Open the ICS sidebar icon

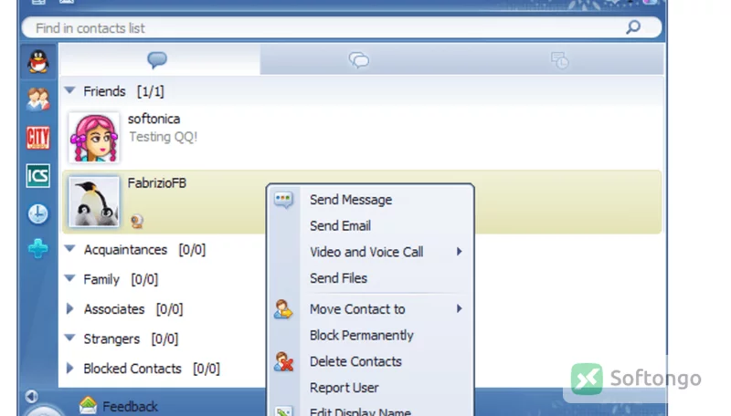point(38,176)
